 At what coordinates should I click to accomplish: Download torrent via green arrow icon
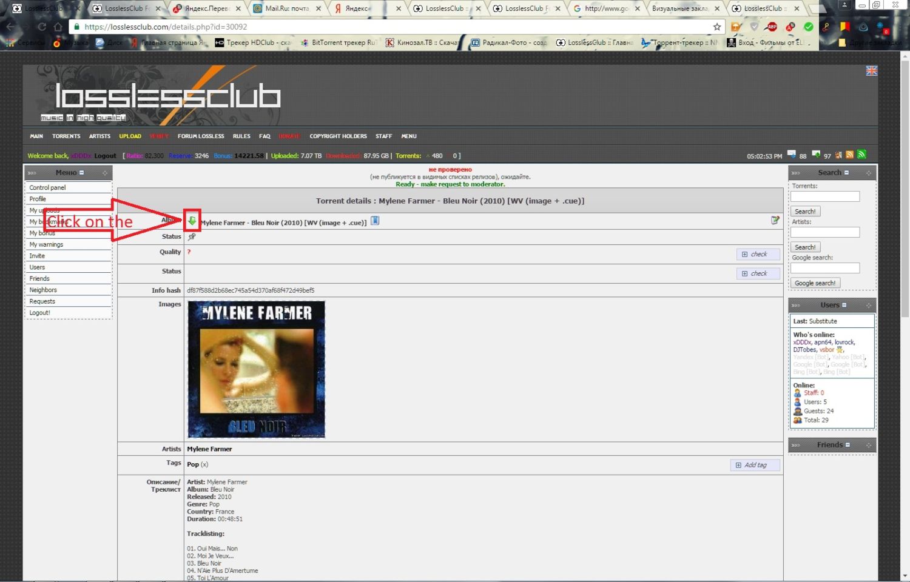(192, 221)
